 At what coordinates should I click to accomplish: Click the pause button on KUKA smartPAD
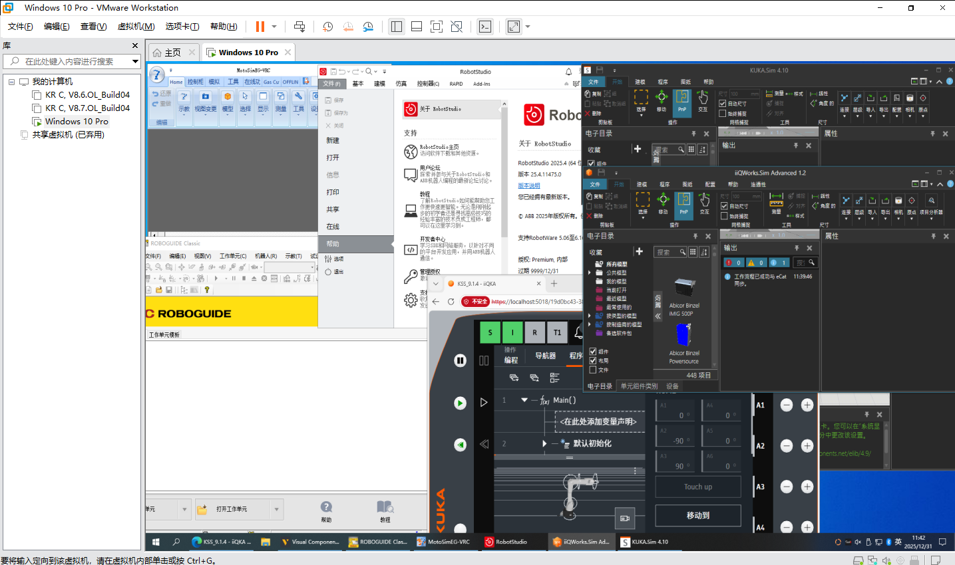point(460,360)
